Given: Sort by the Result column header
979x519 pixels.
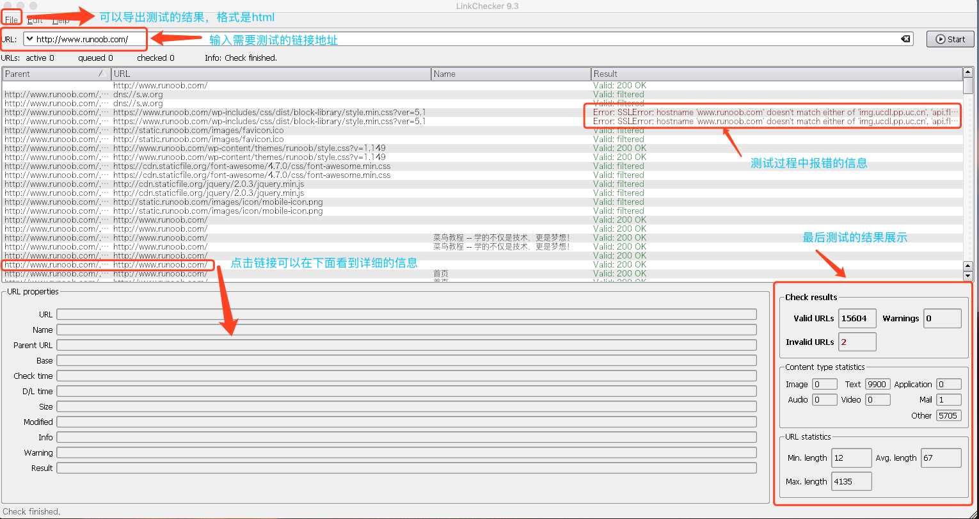Looking at the screenshot, I should click(x=777, y=74).
